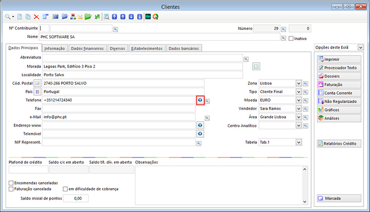
Task: Click the Não Regularizado button
Action: point(339,101)
